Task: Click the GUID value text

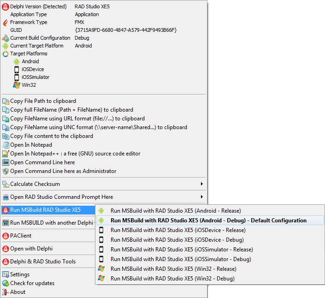Action: tap(126, 30)
